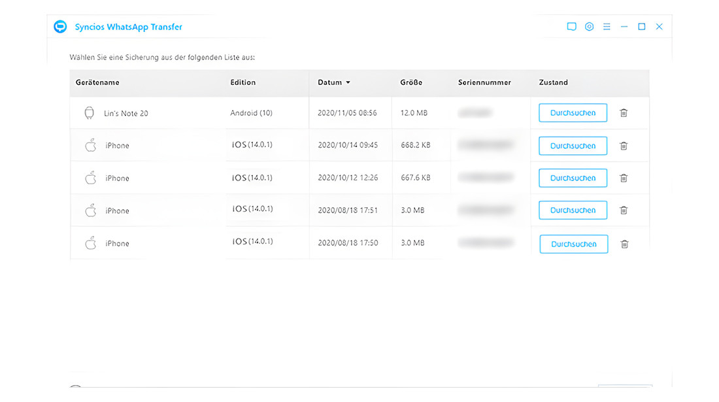Delete the iPhone backup from 2020/08/18 17:51
The width and height of the screenshot is (719, 402).
tap(624, 210)
